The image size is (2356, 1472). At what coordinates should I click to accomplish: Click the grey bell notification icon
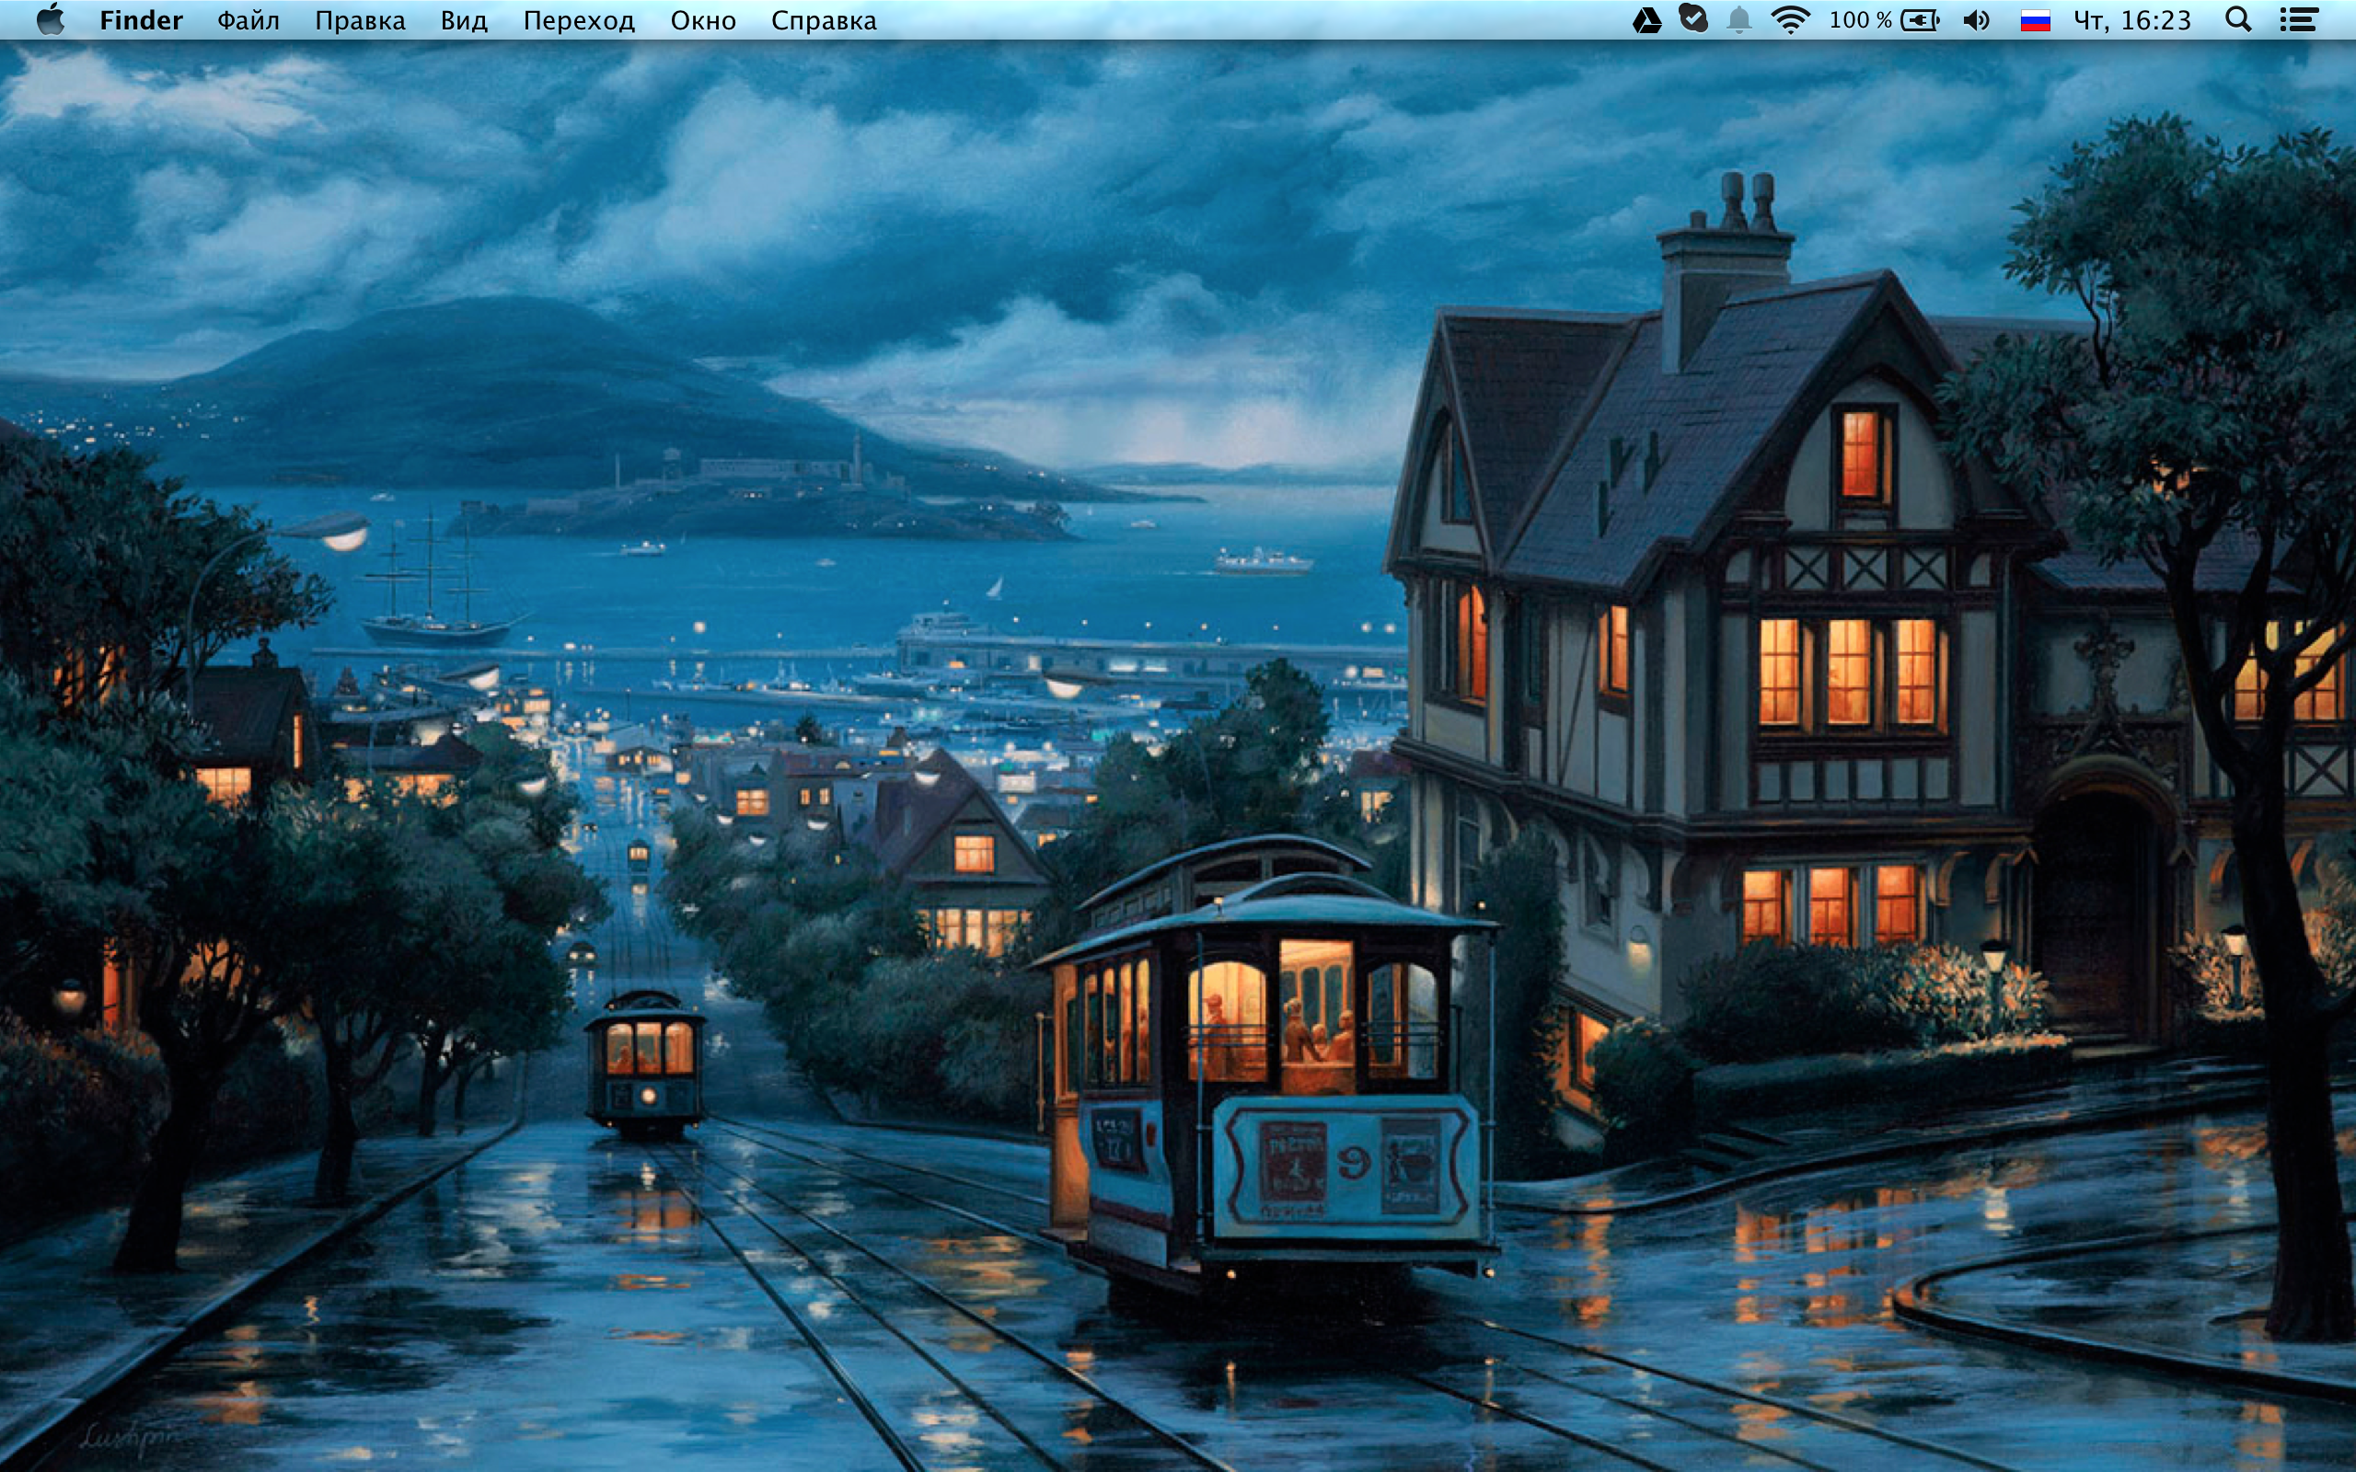click(x=1738, y=20)
